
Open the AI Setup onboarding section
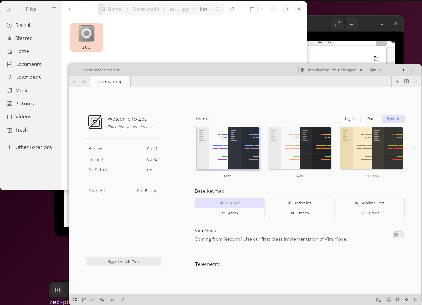click(x=123, y=170)
